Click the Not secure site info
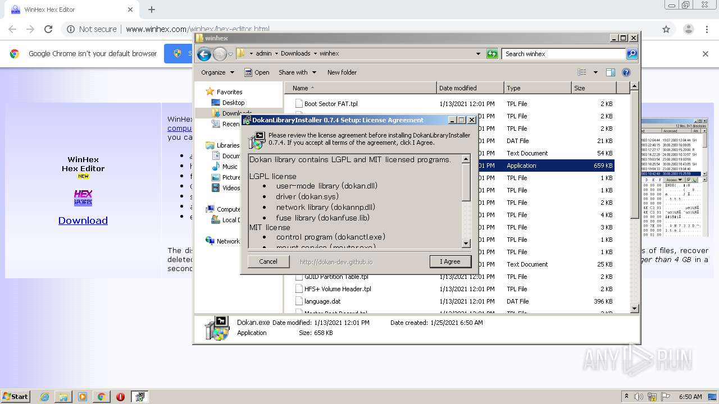719x404 pixels. coord(92,29)
